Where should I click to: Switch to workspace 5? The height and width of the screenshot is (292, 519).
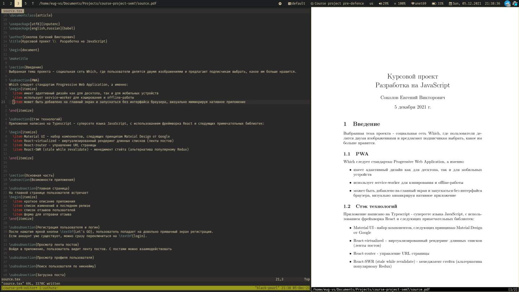[x=25, y=3]
